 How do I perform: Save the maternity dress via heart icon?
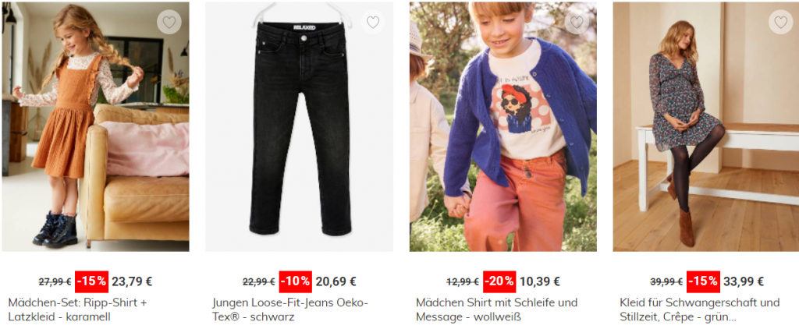(x=780, y=22)
